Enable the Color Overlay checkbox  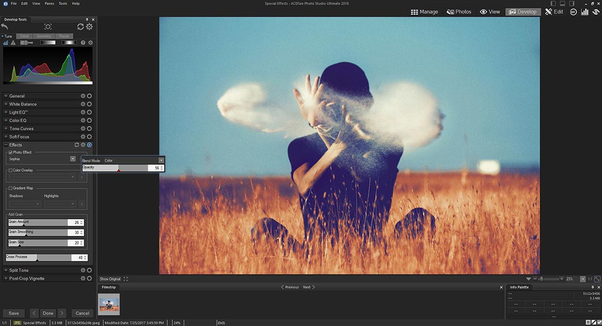coord(10,170)
